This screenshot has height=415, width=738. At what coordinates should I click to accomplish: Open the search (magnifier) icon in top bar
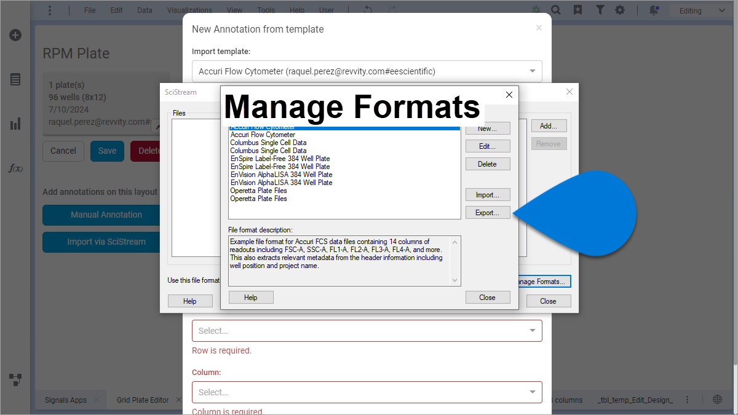tap(556, 10)
